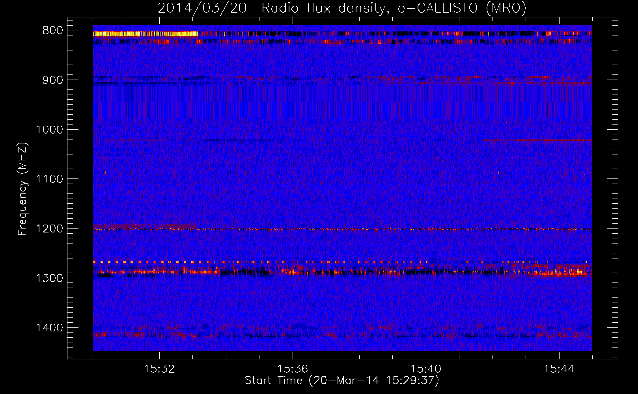The width and height of the screenshot is (638, 394).
Task: Click the 15:32 time tick label
Action: pyautogui.click(x=159, y=369)
